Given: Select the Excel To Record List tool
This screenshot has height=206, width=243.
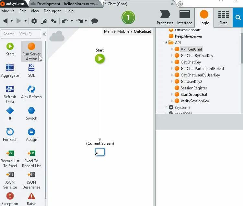Looking at the screenshot, I should point(31,159).
